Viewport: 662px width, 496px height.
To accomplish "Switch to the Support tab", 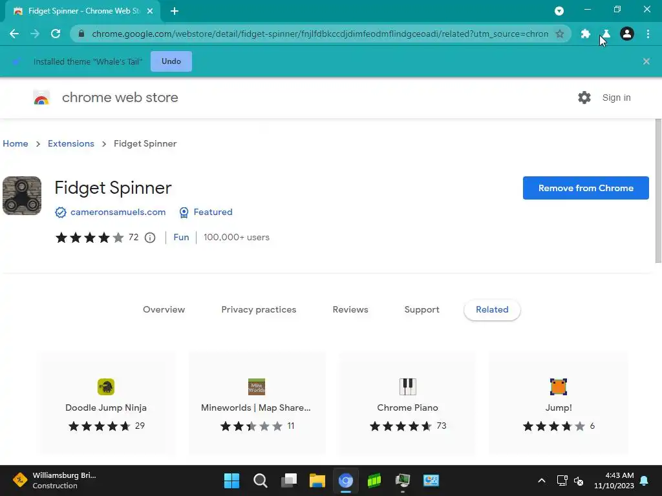I will click(422, 309).
